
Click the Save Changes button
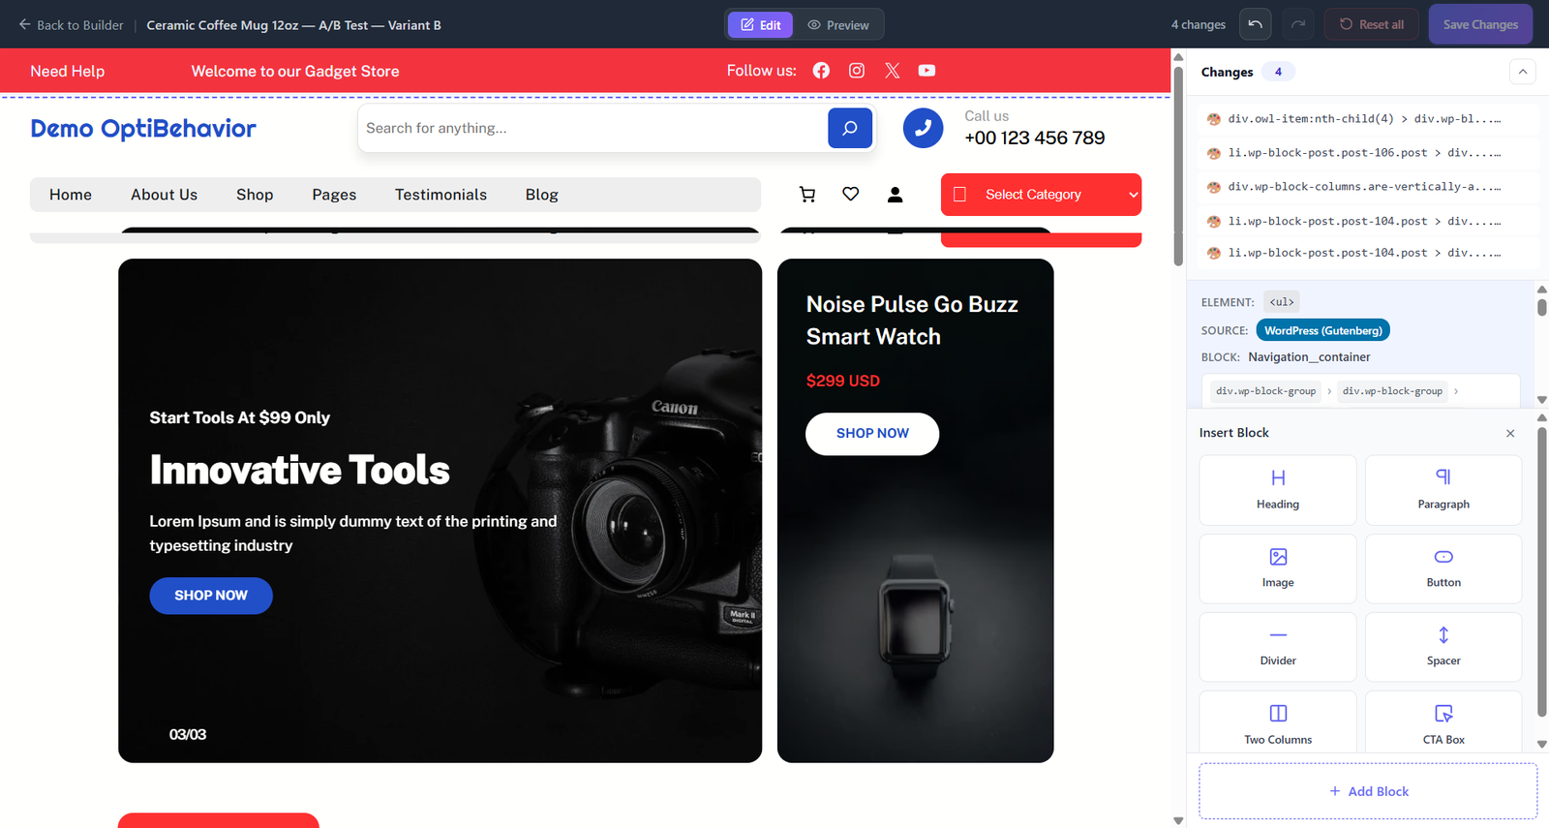[1480, 24]
